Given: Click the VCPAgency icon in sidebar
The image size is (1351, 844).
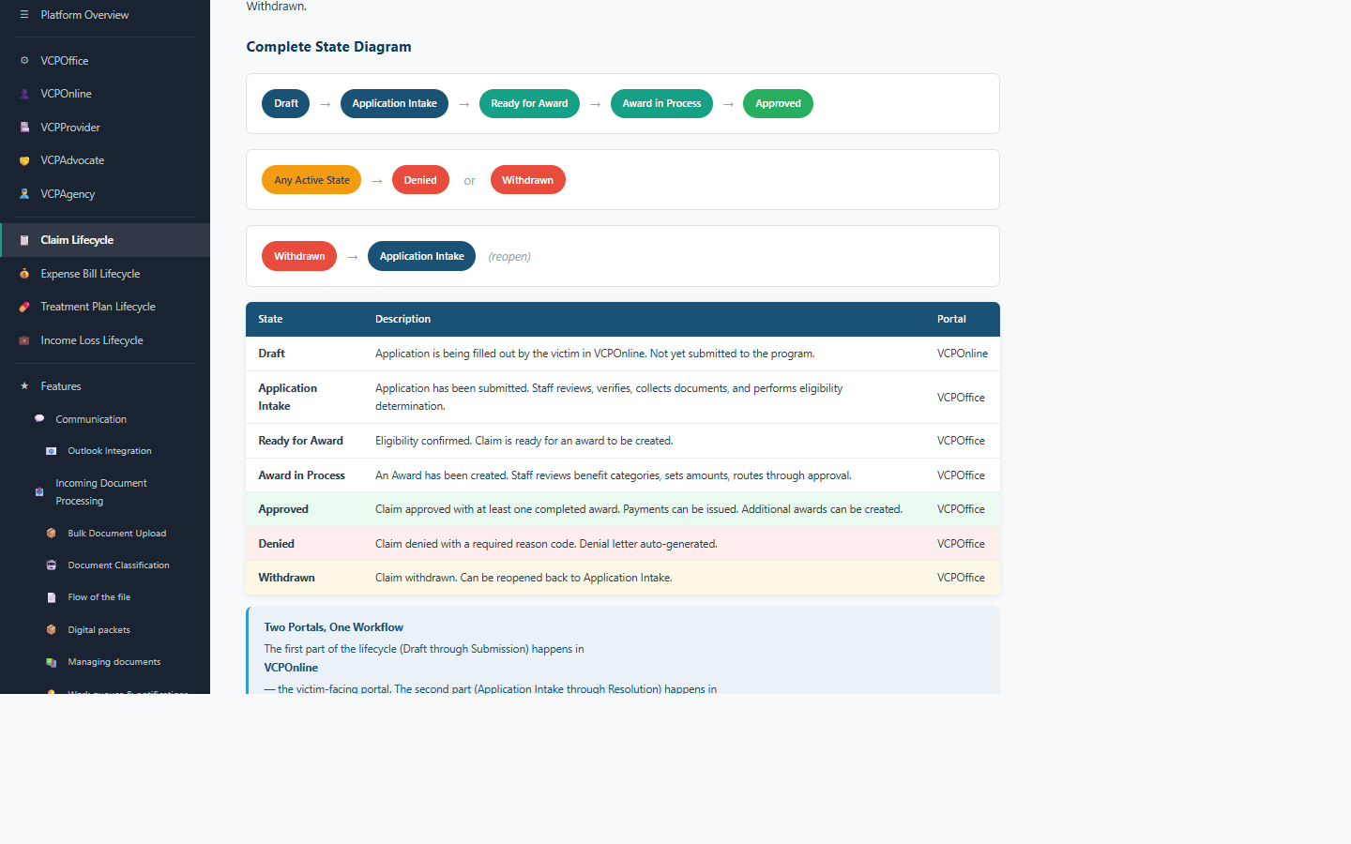Looking at the screenshot, I should (x=24, y=194).
